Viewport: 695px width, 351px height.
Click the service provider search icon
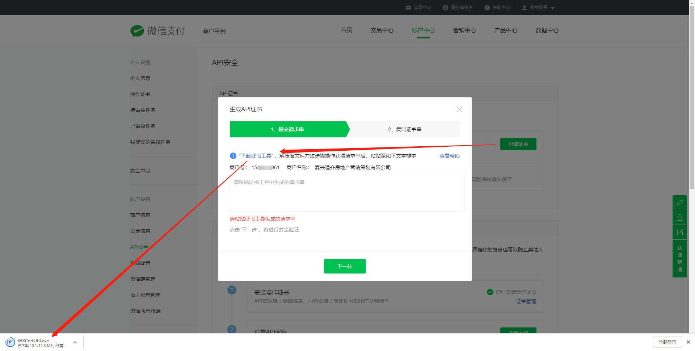coord(446,8)
